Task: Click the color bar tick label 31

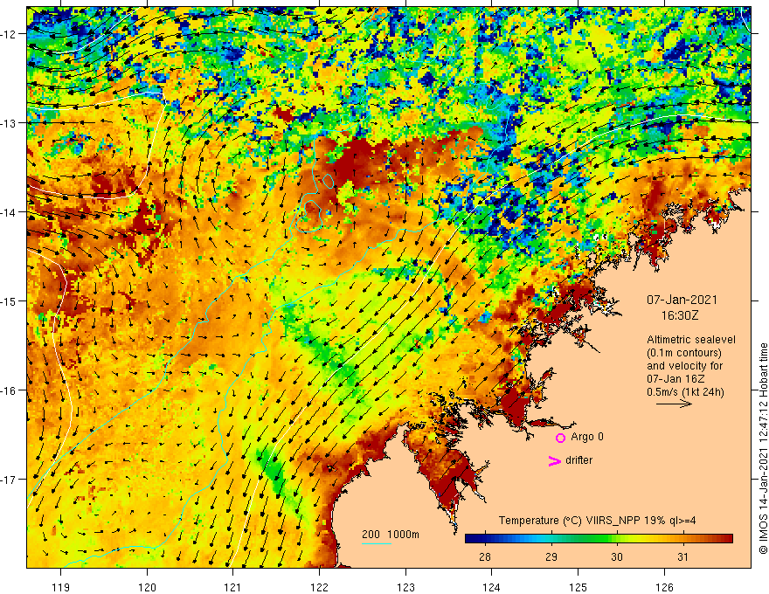Action: pos(682,556)
